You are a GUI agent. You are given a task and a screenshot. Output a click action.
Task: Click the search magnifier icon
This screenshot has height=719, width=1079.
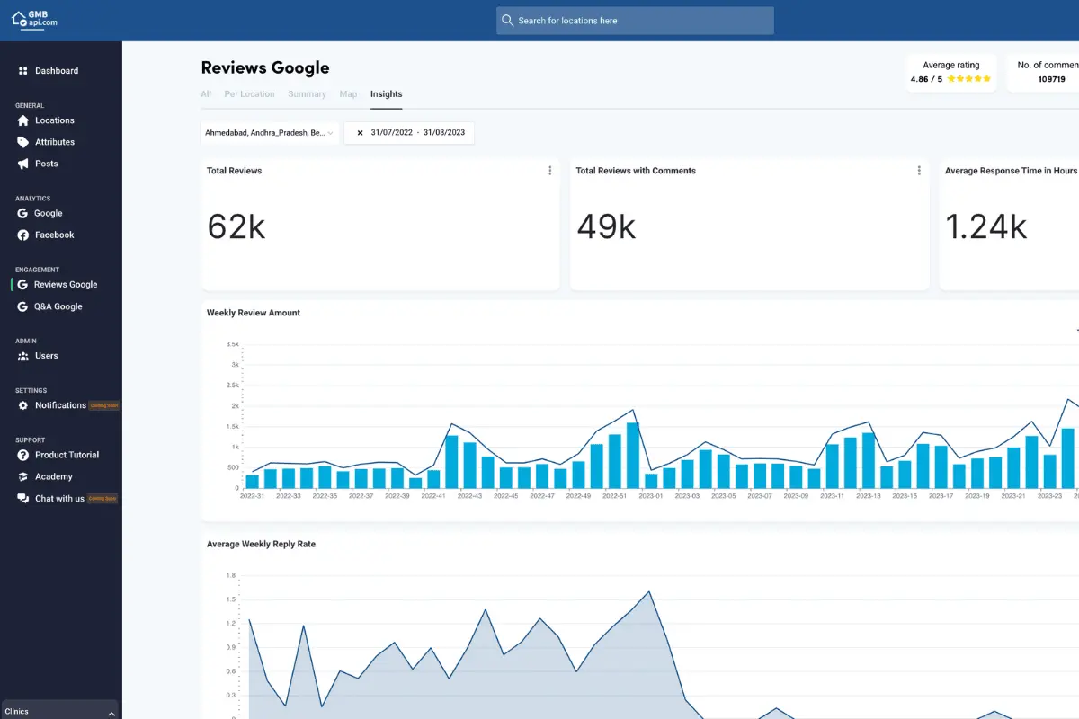[x=508, y=21]
